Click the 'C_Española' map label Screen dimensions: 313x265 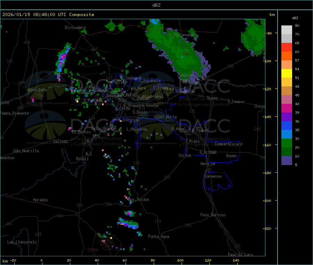tap(150, 81)
